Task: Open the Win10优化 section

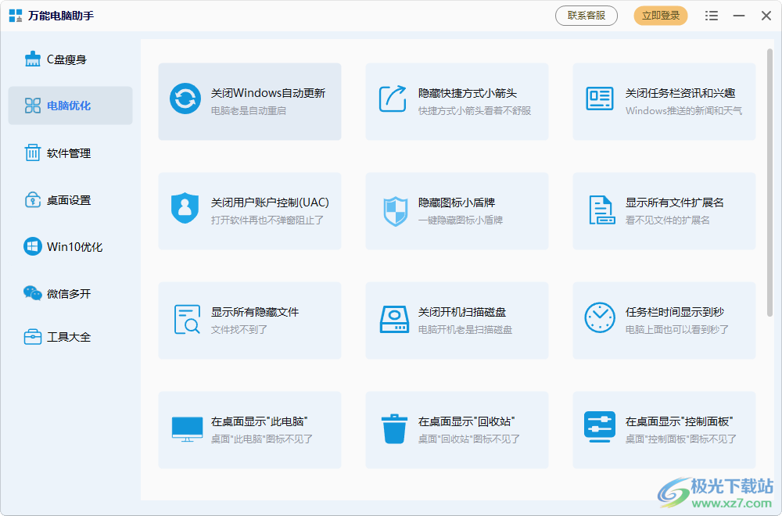Action: [x=70, y=246]
